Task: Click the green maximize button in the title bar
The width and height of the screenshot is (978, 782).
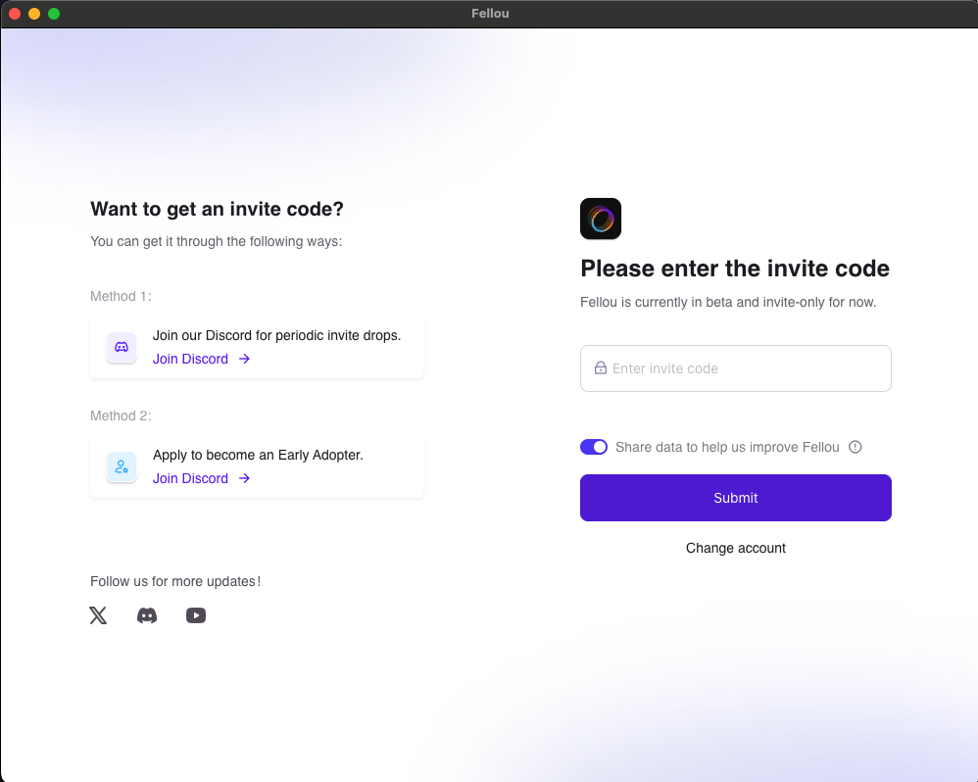Action: 54,14
